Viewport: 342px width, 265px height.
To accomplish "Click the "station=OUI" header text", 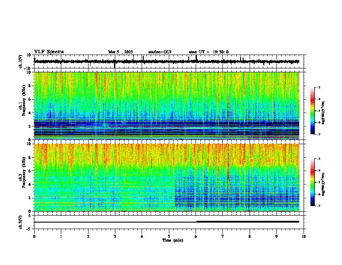I will tap(160, 52).
